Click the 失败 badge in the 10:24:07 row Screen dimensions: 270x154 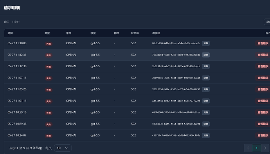49,136
